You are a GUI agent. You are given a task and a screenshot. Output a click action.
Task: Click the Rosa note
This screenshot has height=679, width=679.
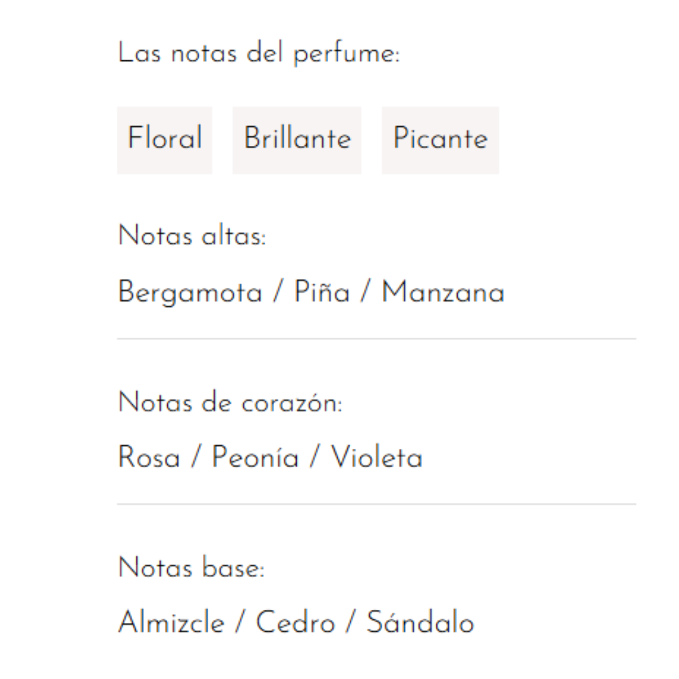(149, 458)
